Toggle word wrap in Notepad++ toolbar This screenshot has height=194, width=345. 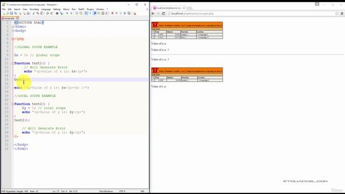(86, 13)
